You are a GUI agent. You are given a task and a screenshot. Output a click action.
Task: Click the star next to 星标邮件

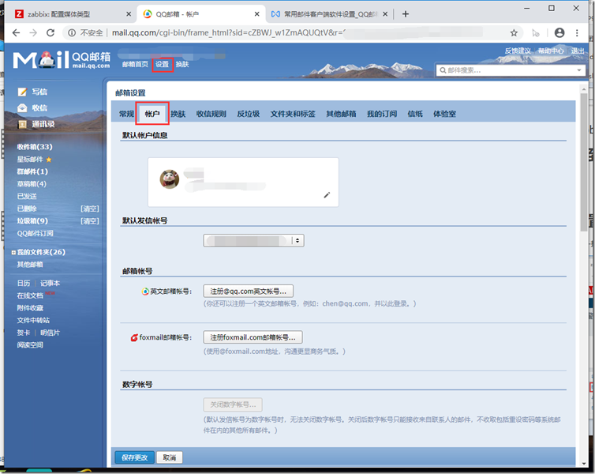point(49,160)
